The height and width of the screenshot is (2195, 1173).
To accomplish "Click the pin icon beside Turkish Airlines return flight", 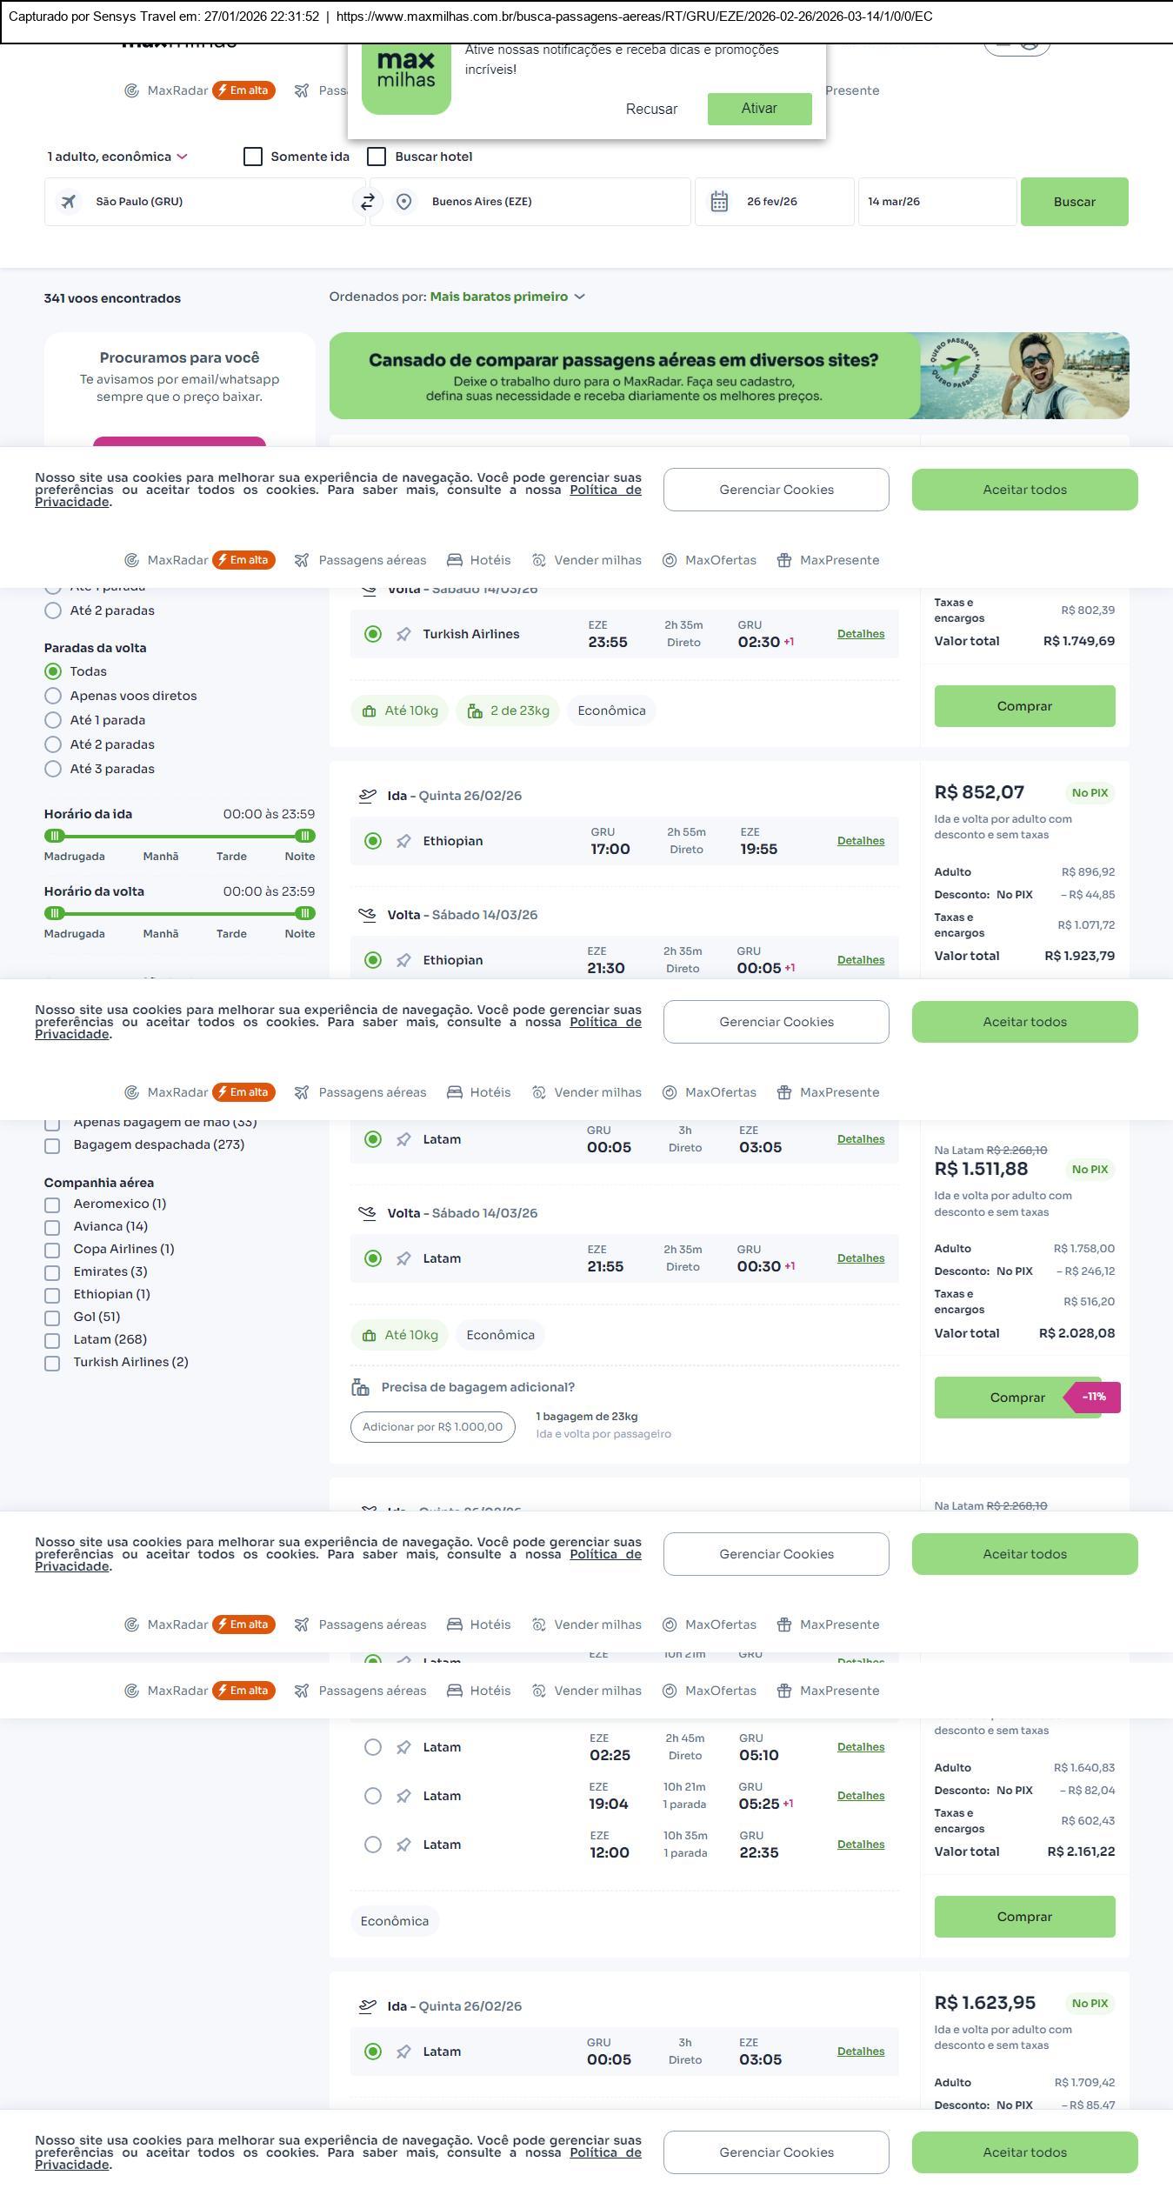I will (403, 635).
